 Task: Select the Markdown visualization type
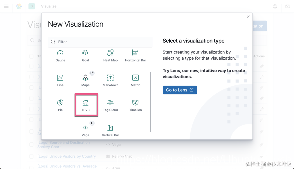[x=111, y=80]
